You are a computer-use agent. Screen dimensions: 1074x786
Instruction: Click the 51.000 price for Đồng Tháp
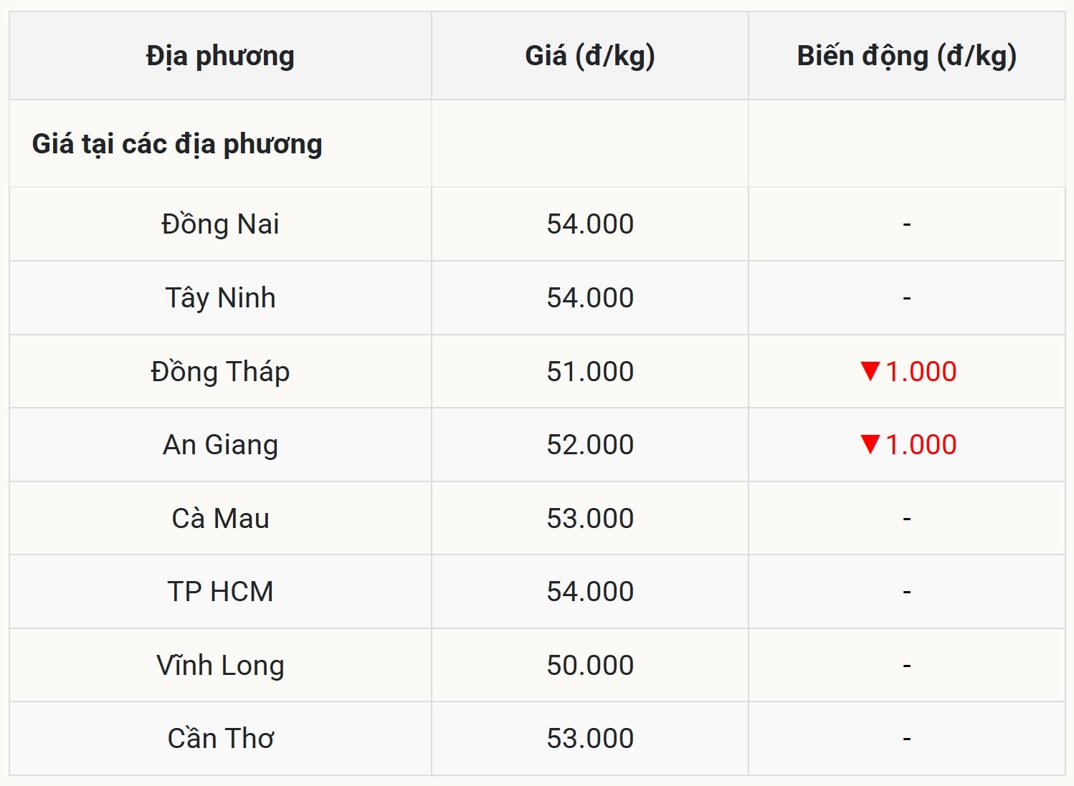(590, 372)
